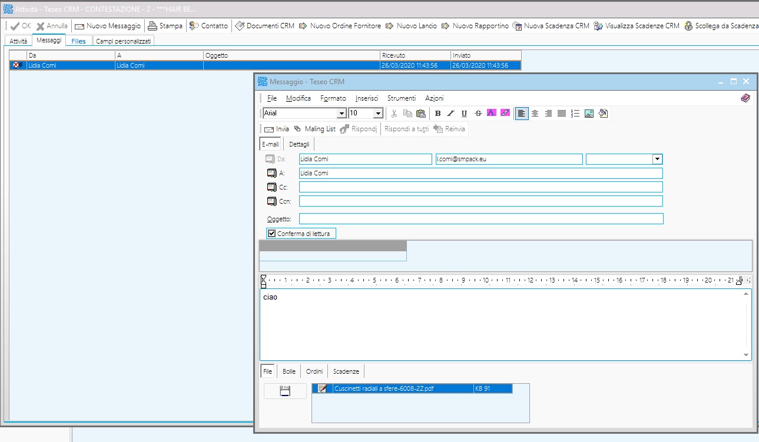The height and width of the screenshot is (442, 759).
Task: Toggle bold formatting
Action: tap(437, 114)
